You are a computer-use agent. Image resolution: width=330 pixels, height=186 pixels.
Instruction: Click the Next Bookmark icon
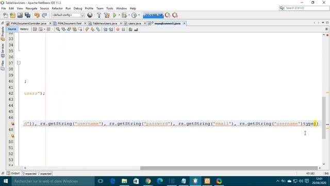[93, 29]
